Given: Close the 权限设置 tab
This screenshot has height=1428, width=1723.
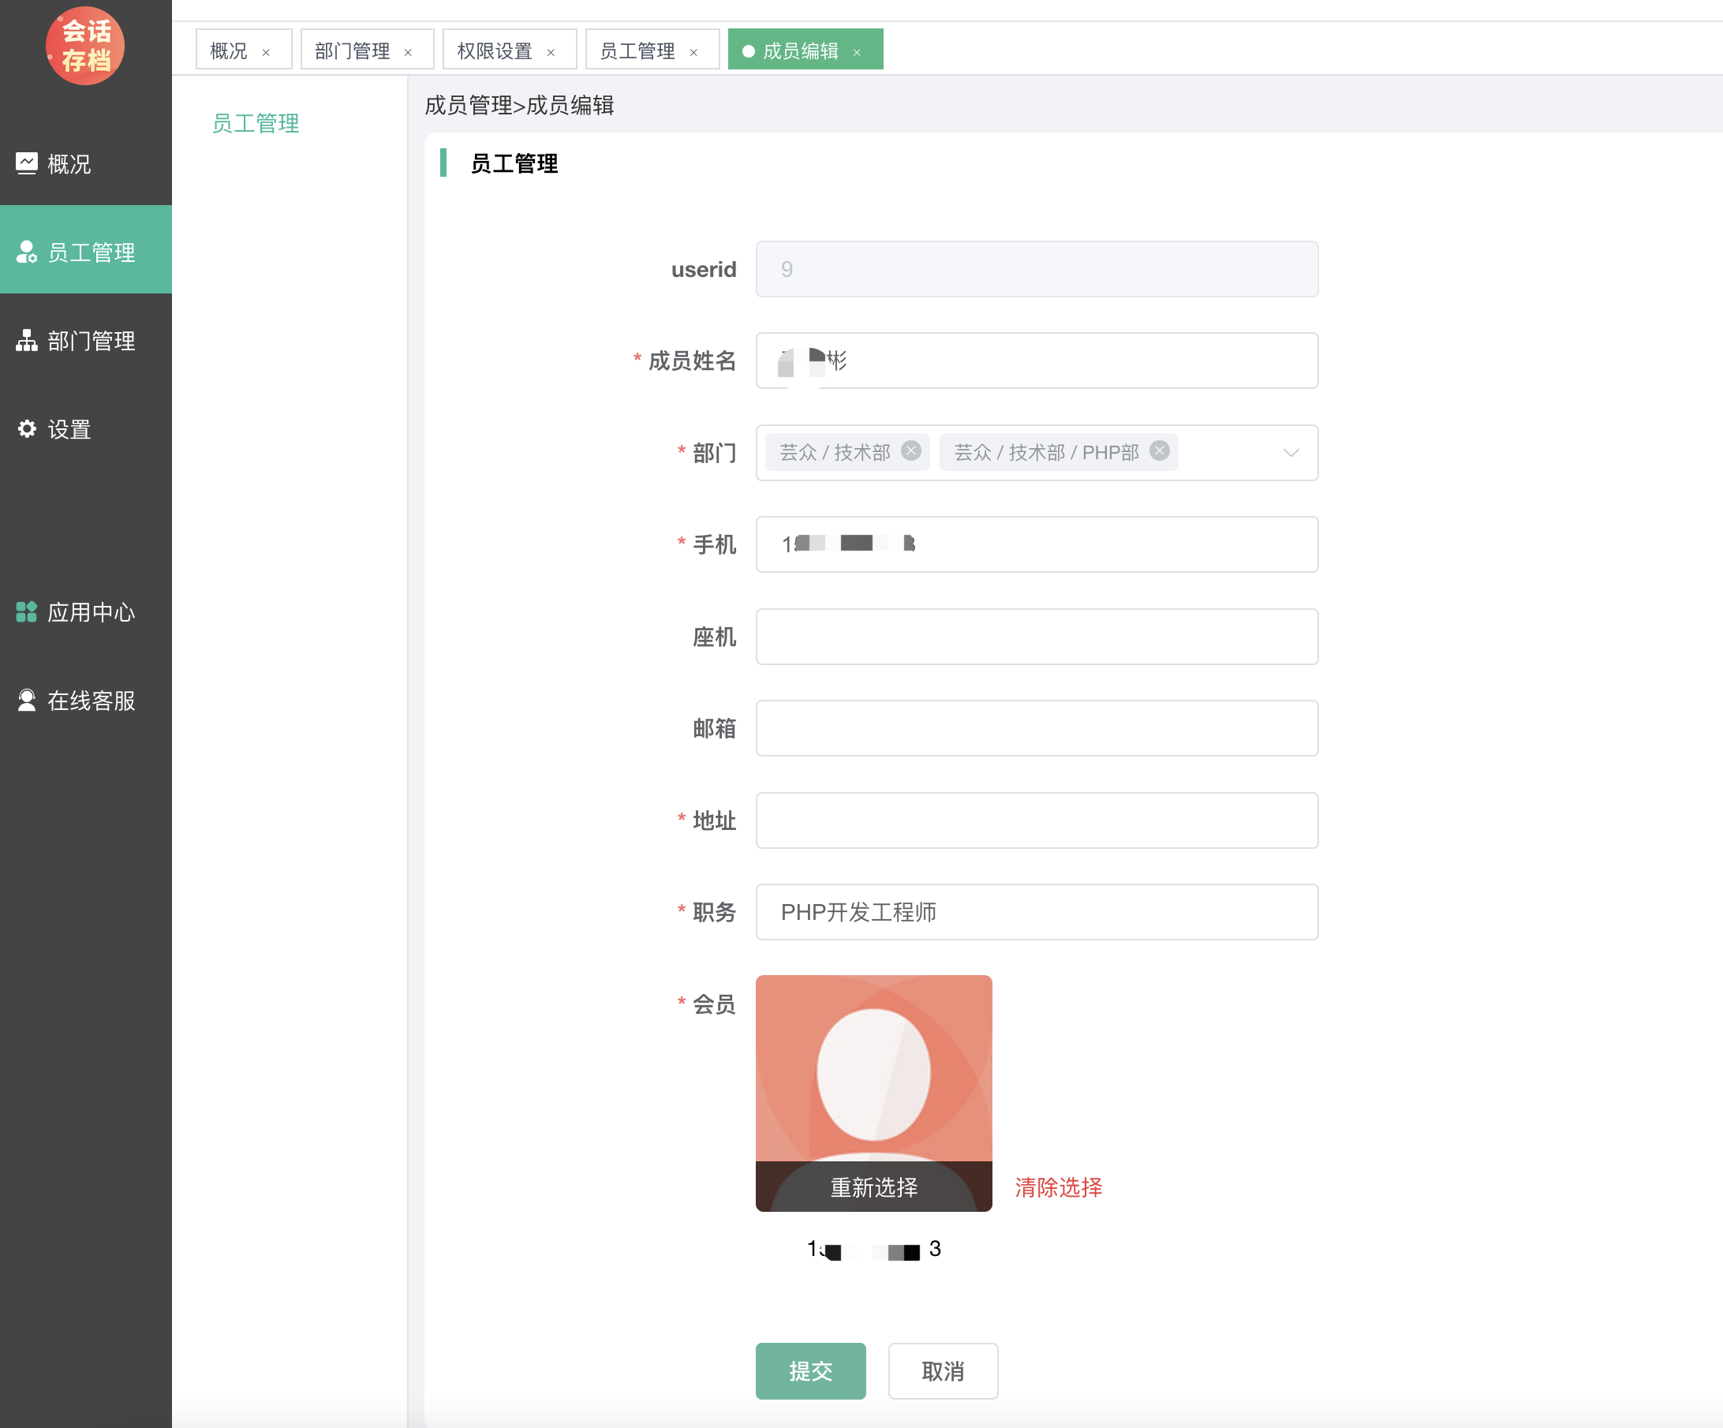Looking at the screenshot, I should tap(551, 53).
